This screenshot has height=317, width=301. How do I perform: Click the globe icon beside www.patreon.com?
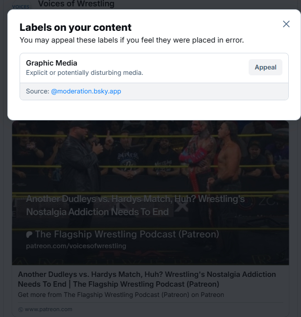tap(21, 309)
